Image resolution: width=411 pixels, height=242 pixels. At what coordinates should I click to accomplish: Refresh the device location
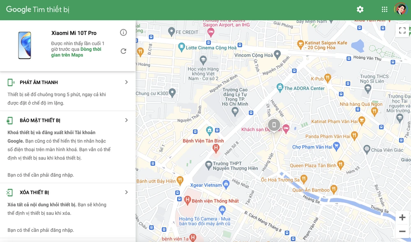click(x=123, y=51)
